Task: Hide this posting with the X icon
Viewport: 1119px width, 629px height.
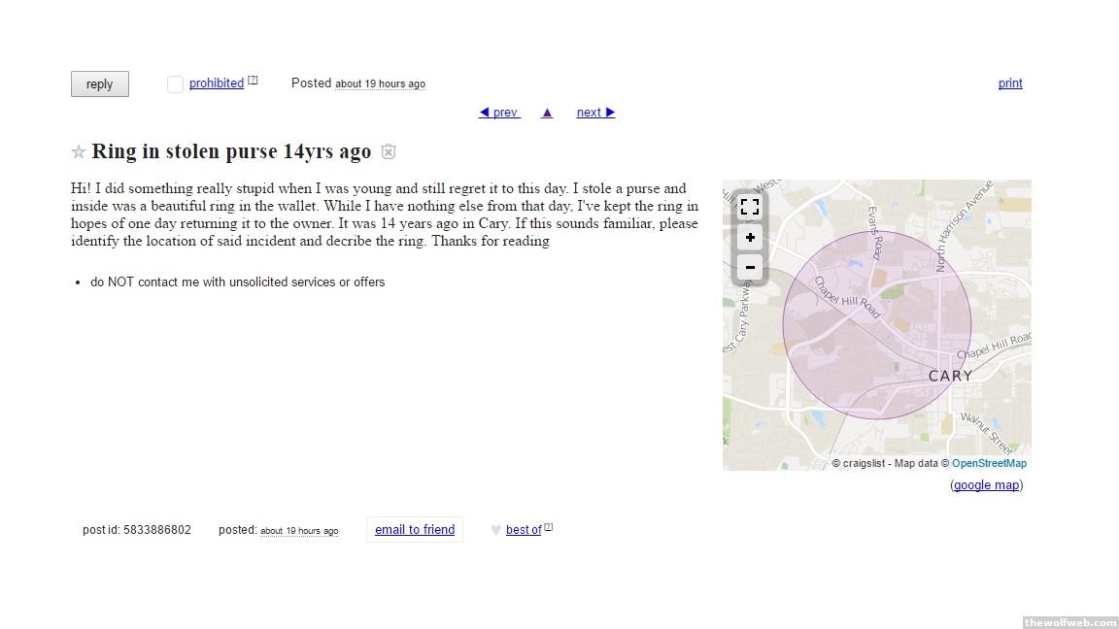Action: (389, 152)
